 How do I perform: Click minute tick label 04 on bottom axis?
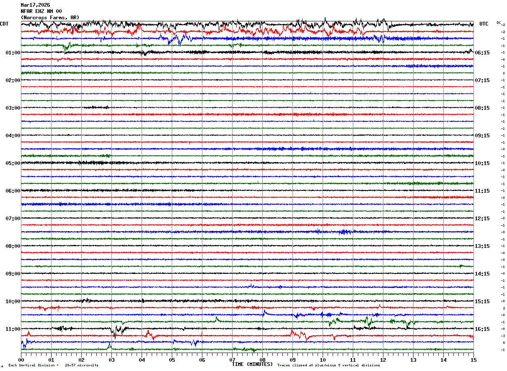coord(142,360)
